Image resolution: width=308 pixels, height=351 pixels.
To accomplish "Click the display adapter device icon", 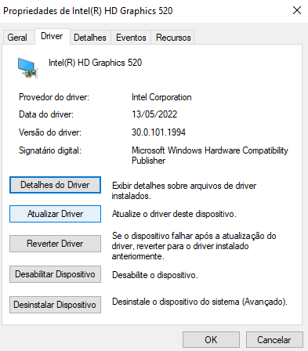I will pyautogui.click(x=28, y=68).
